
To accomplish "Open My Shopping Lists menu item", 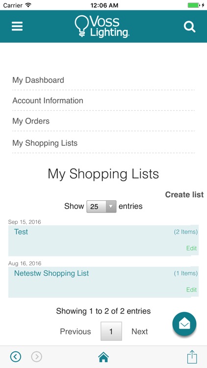I will pos(45,143).
